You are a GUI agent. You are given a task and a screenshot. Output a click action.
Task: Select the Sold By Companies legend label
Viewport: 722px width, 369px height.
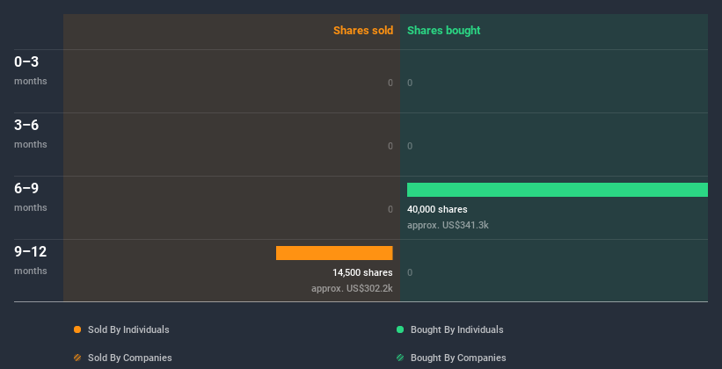(x=130, y=358)
